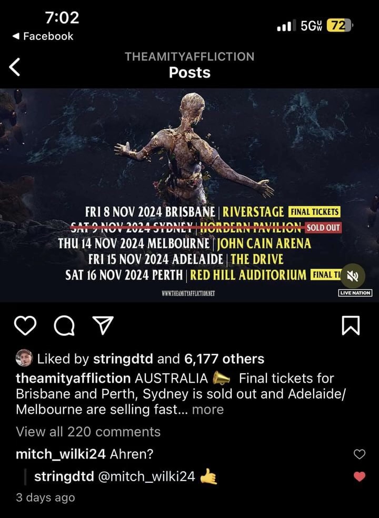Return to Facebook app link
Image resolution: width=379 pixels, height=518 pixels.
pyautogui.click(x=43, y=36)
